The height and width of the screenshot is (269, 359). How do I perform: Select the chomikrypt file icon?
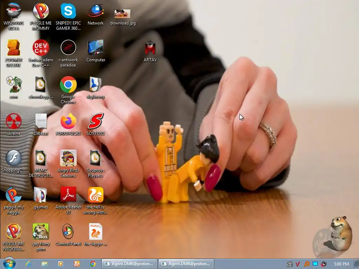point(41,88)
